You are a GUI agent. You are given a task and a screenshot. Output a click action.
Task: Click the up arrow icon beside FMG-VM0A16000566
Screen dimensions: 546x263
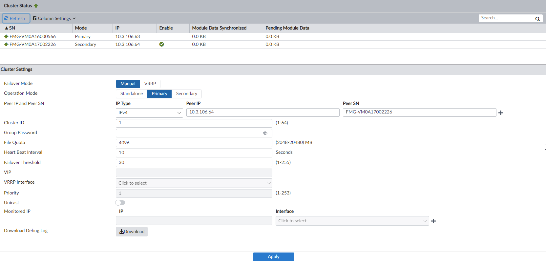coord(6,36)
